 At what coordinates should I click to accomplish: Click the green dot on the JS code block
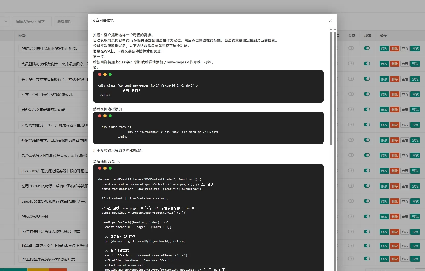point(110,168)
